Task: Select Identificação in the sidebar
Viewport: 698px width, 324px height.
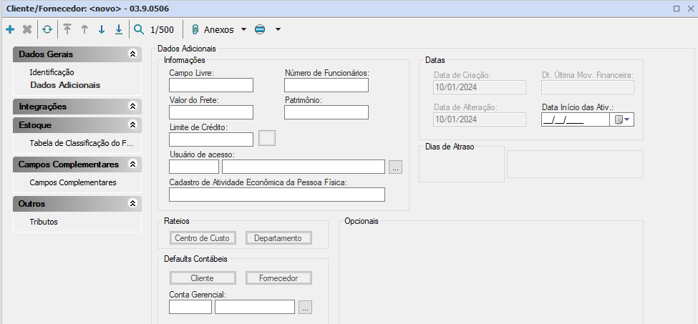Action: pos(52,72)
